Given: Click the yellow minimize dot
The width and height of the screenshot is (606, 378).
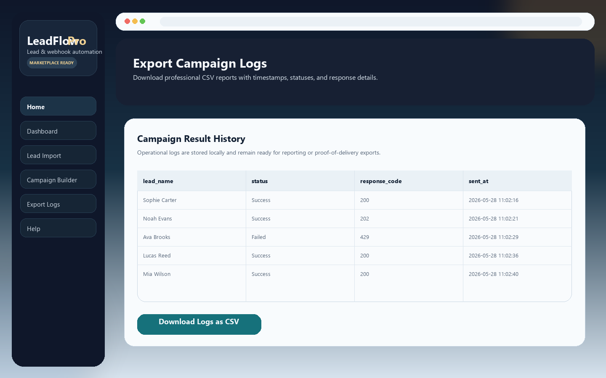Looking at the screenshot, I should 135,21.
